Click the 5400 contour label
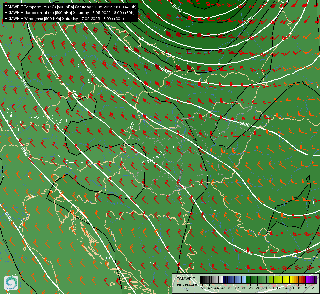 point(177,8)
